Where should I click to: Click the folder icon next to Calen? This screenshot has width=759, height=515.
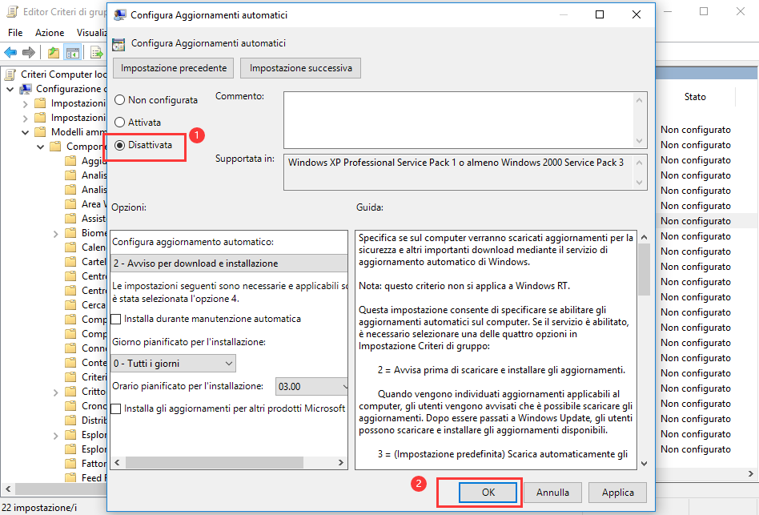[x=70, y=247]
